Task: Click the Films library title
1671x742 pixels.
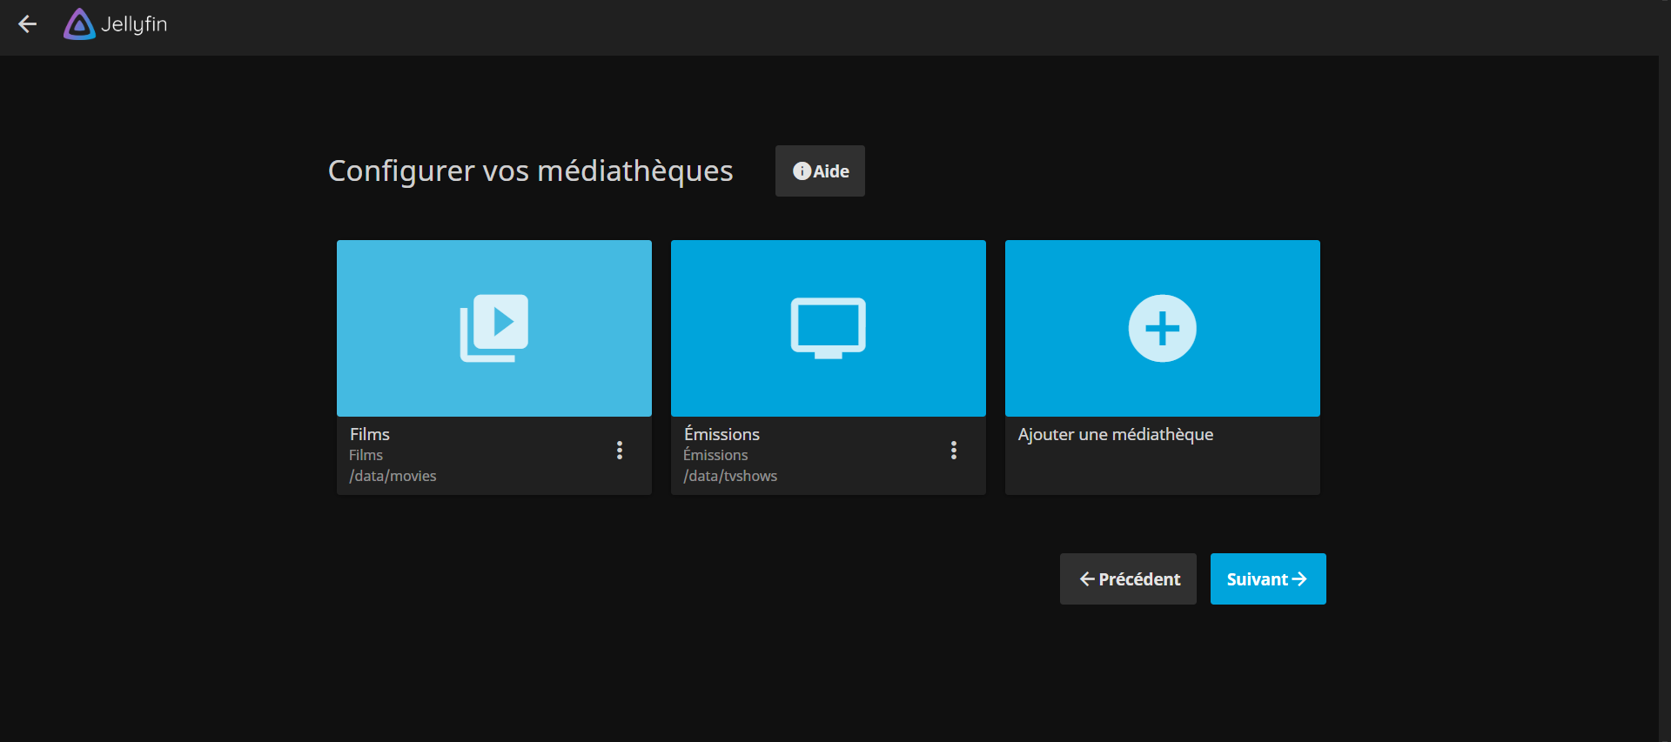Action: click(x=370, y=434)
